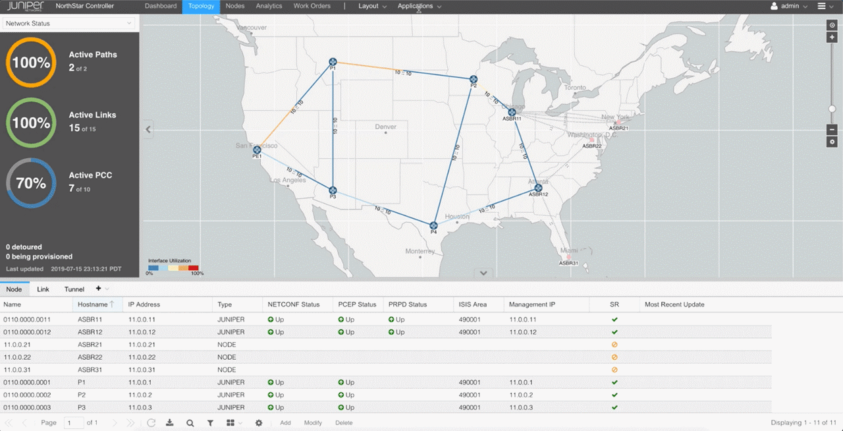Open the Network Status dropdown
Viewport: 843px width, 431px height.
click(x=68, y=23)
